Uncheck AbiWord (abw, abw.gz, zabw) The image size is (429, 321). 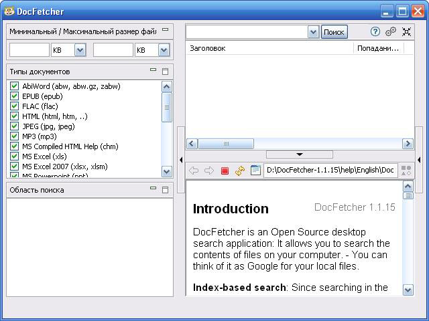click(14, 86)
